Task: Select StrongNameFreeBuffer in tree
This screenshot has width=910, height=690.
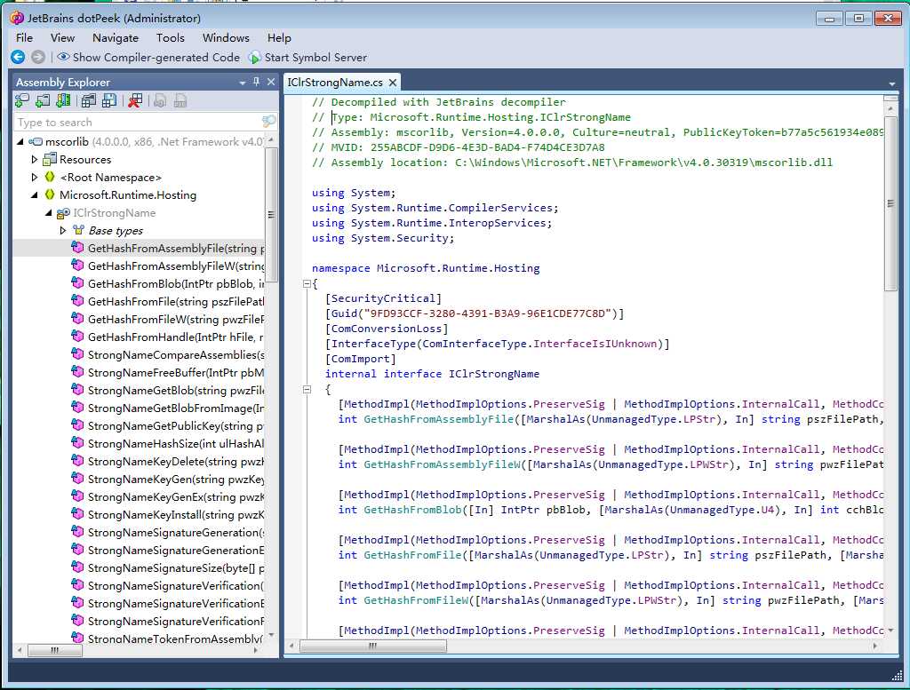Action: [176, 372]
